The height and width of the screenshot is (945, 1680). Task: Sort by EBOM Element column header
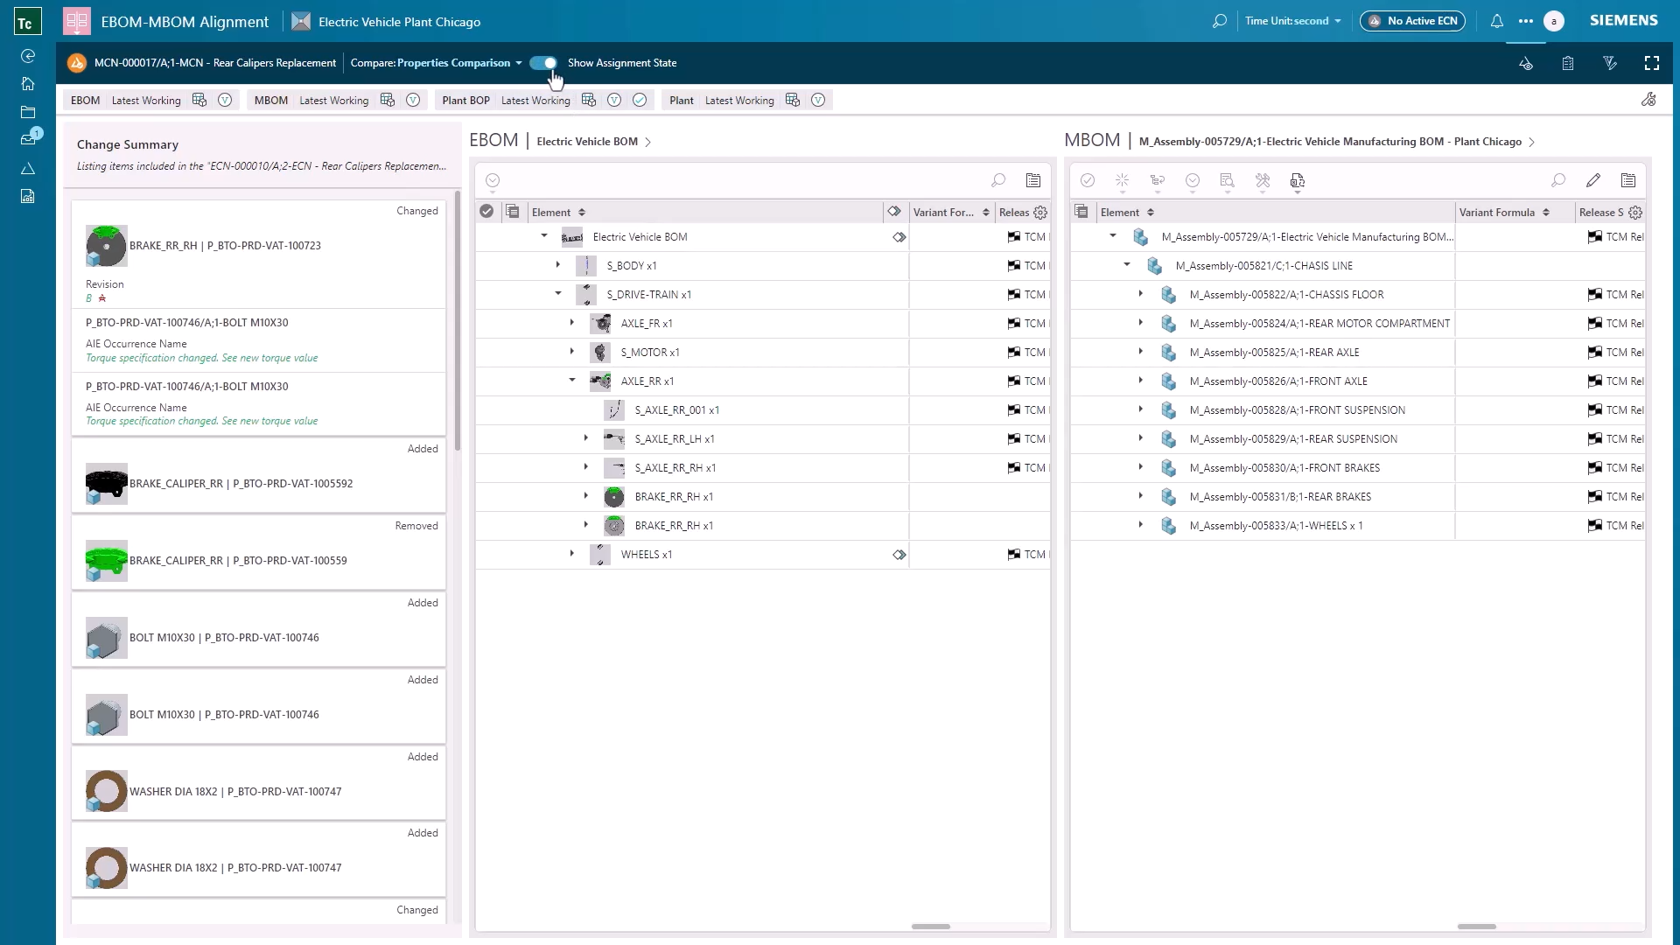click(x=558, y=213)
